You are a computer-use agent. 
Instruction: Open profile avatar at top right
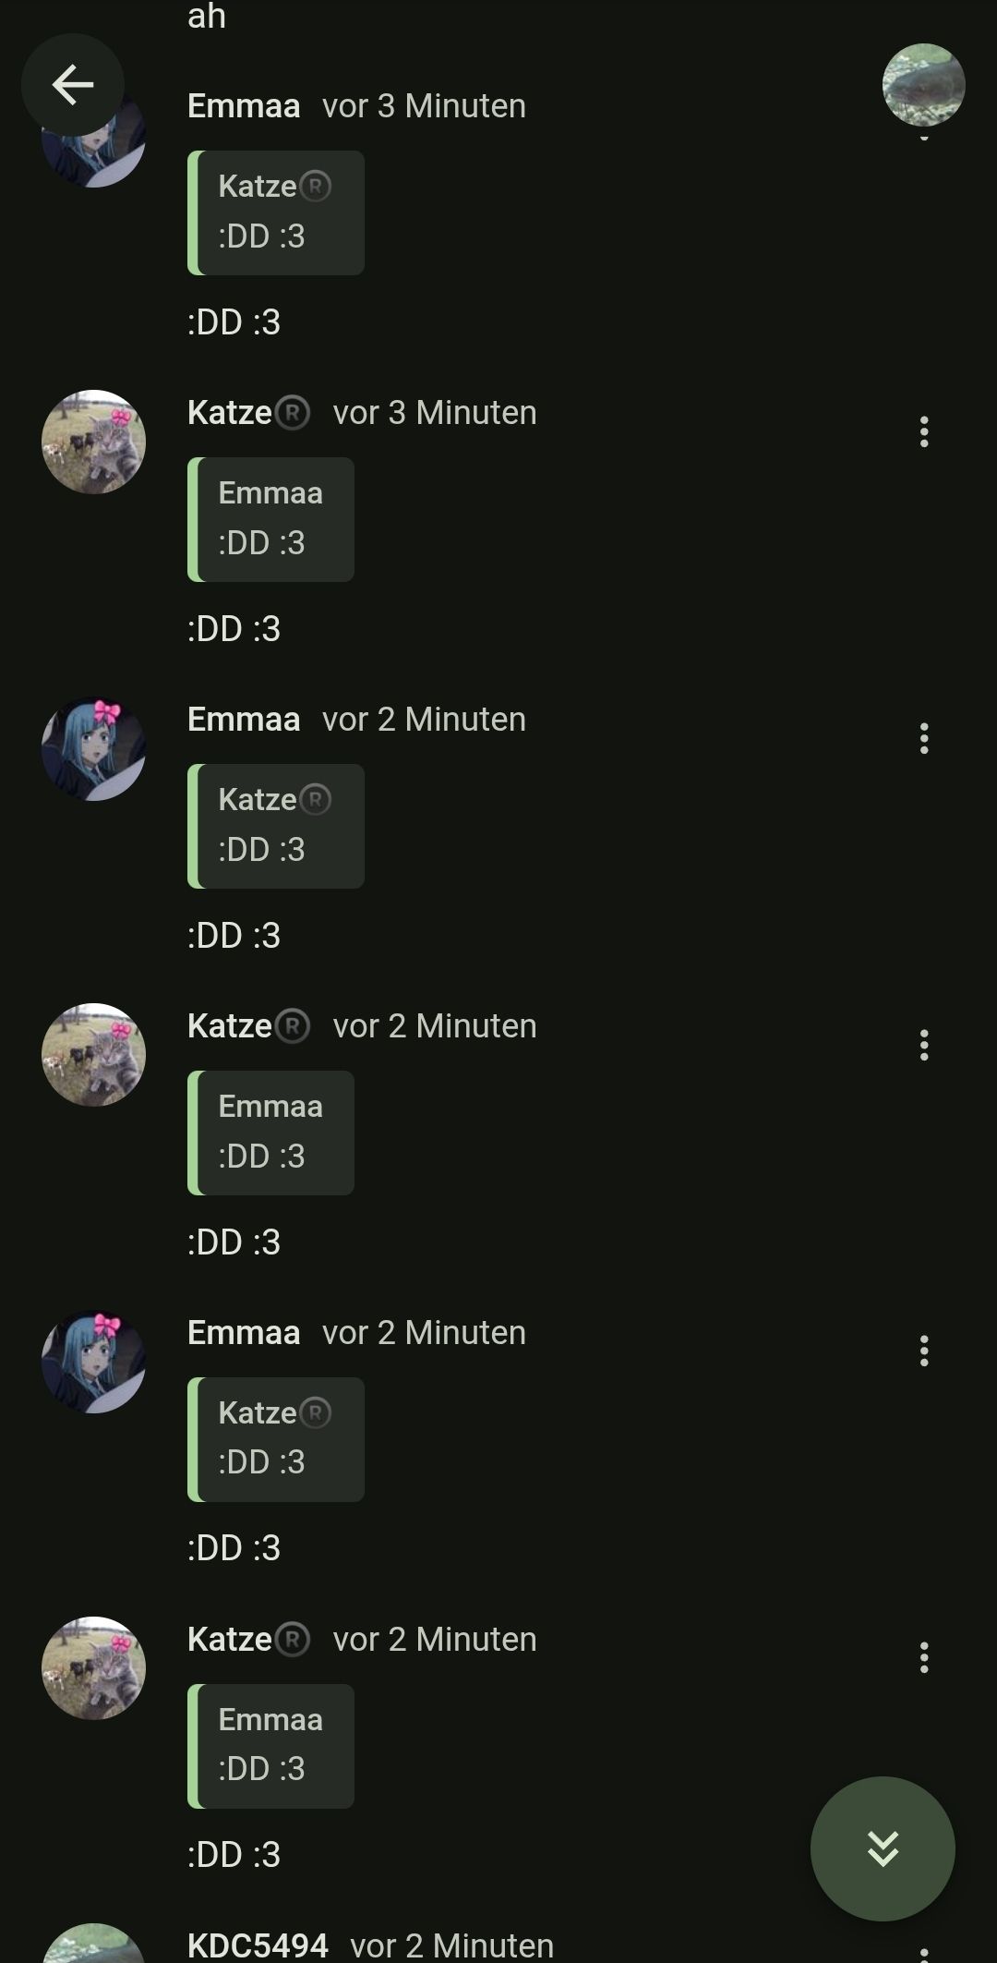pos(923,85)
